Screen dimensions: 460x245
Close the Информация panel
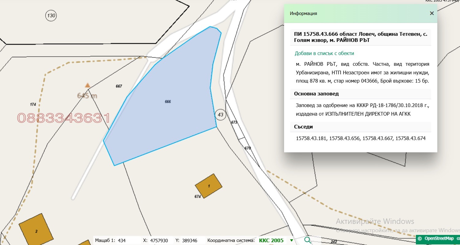coord(431,13)
